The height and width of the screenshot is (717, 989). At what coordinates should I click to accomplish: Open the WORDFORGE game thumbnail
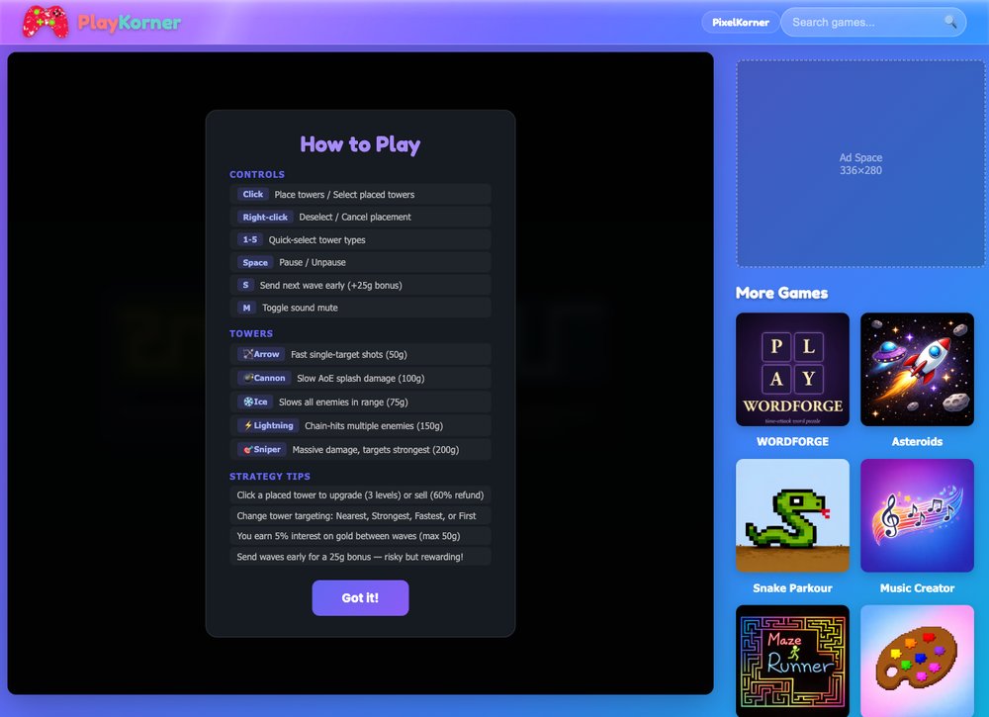(792, 370)
